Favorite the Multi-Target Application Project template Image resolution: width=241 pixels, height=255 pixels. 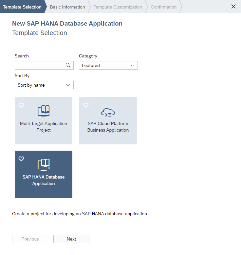click(21, 105)
